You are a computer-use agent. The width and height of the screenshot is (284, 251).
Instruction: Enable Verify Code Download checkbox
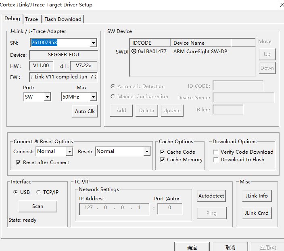(x=216, y=152)
